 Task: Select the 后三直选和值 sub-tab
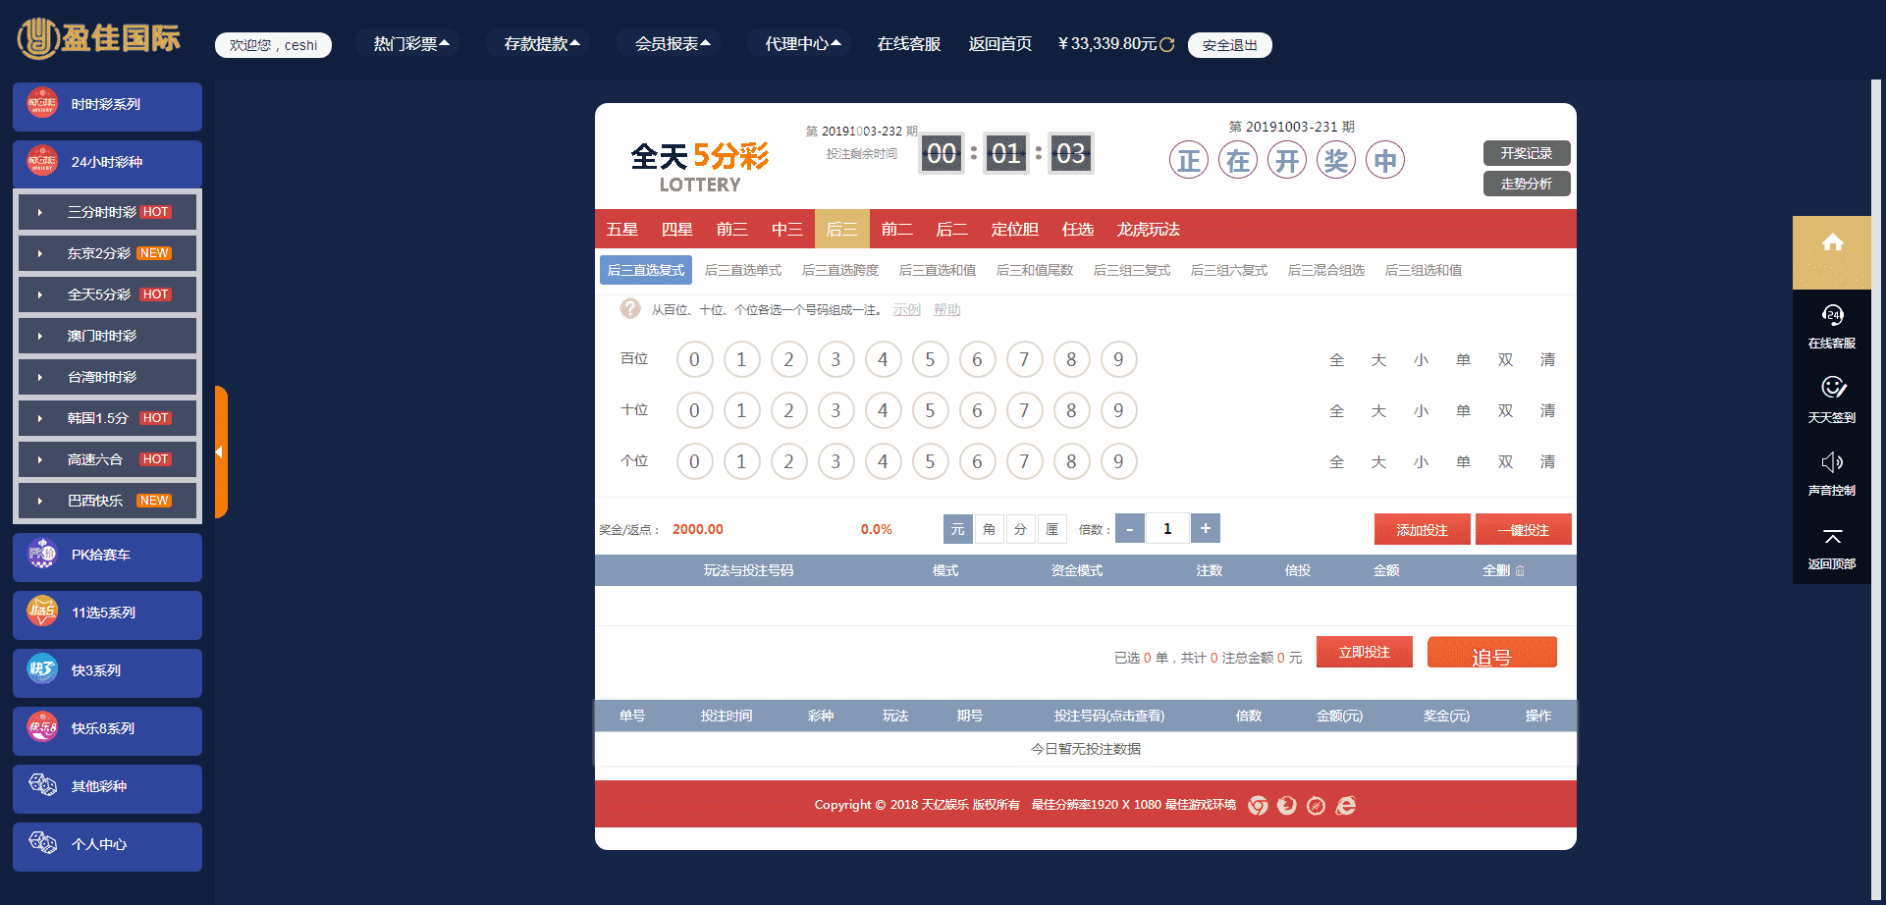pyautogui.click(x=937, y=271)
